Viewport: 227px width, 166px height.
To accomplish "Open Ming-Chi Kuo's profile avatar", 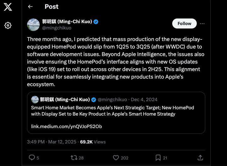I will coord(33,25).
